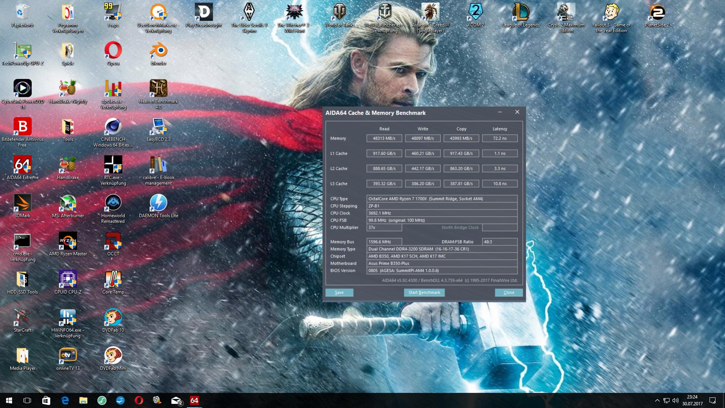Open Task View from the taskbar

point(27,400)
